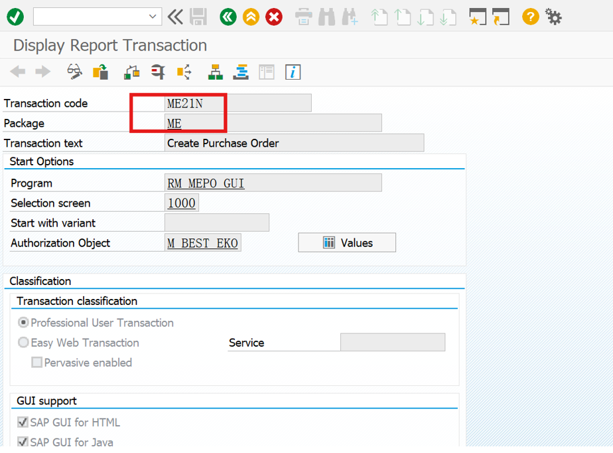Open the yellow Help question mark
613x453 pixels.
point(531,17)
